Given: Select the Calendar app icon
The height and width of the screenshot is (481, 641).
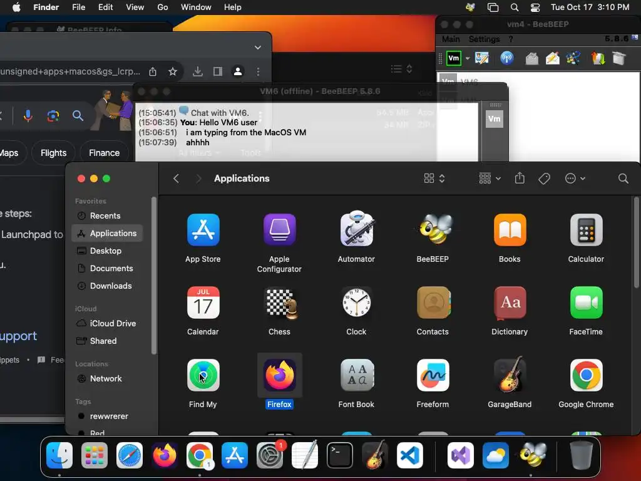Looking at the screenshot, I should tap(203, 303).
